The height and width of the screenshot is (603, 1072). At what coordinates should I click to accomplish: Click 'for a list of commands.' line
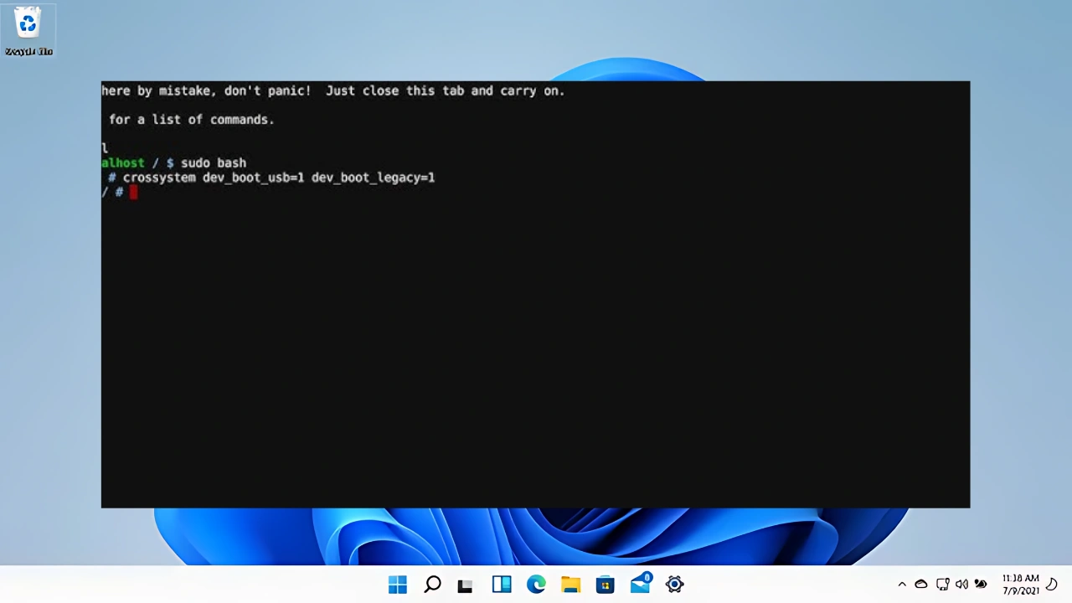[x=192, y=120]
